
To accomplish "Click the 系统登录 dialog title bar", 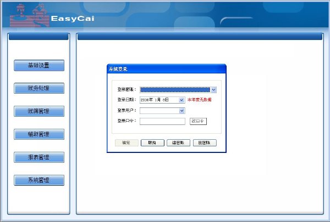I will [x=167, y=69].
